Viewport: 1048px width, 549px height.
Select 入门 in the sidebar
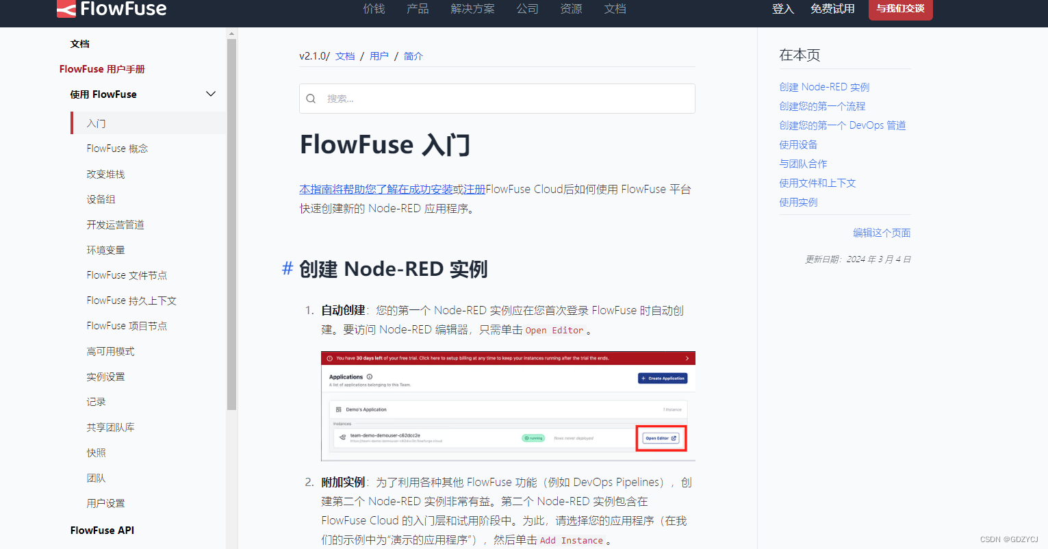point(96,123)
